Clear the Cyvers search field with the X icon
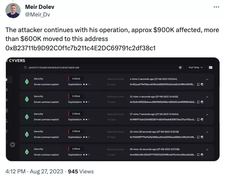This screenshot has height=181, width=225. tap(180, 68)
